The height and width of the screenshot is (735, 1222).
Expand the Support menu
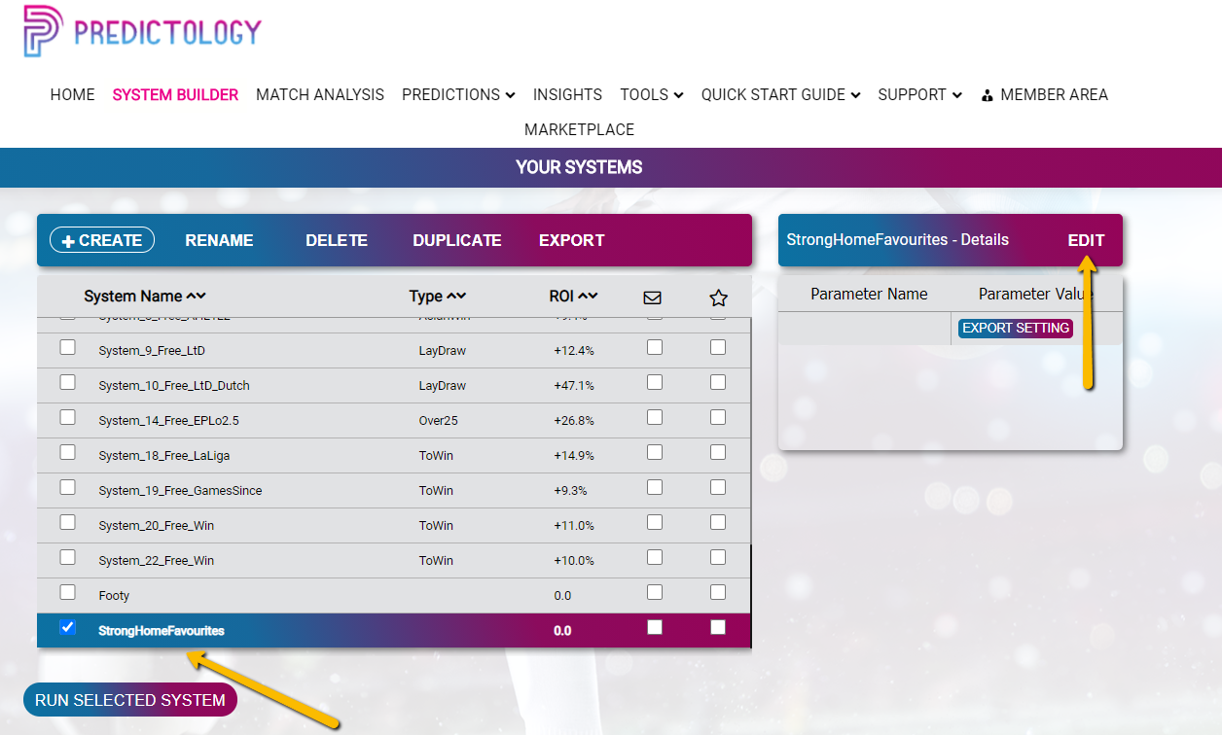click(x=920, y=95)
